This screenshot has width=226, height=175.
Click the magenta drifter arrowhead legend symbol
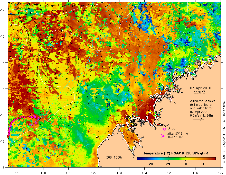163,136
